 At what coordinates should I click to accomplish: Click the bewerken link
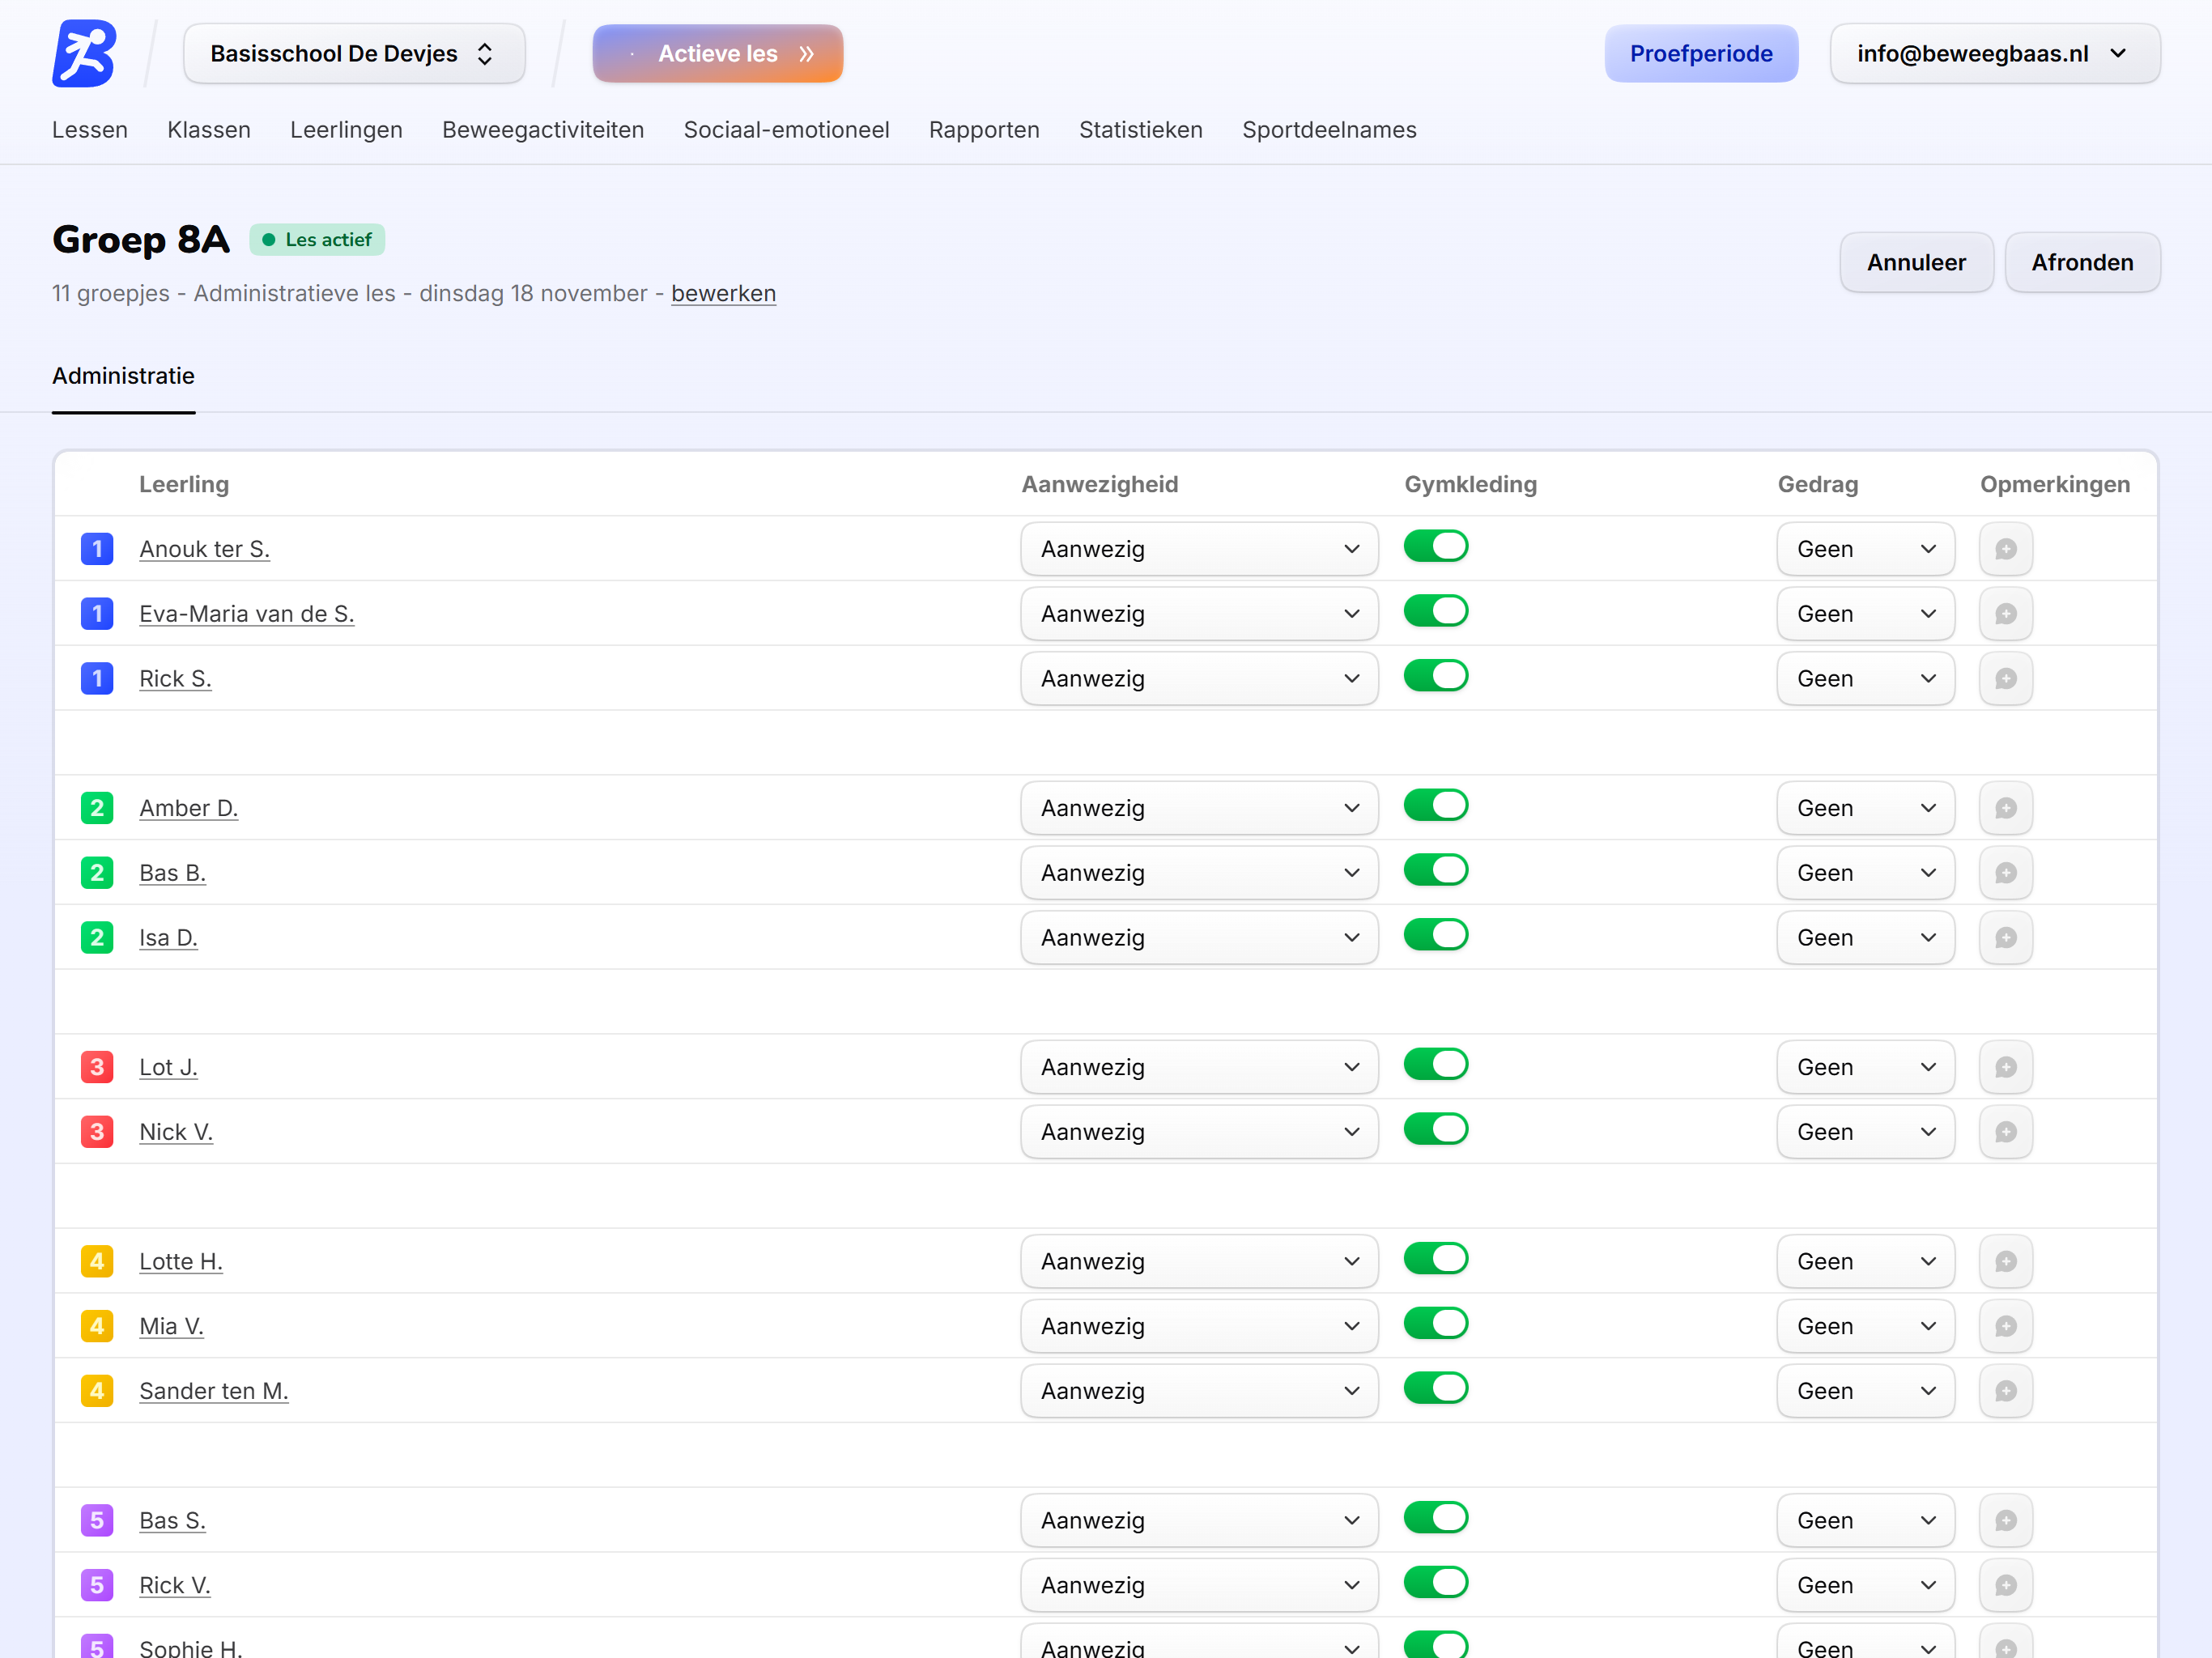coord(723,293)
